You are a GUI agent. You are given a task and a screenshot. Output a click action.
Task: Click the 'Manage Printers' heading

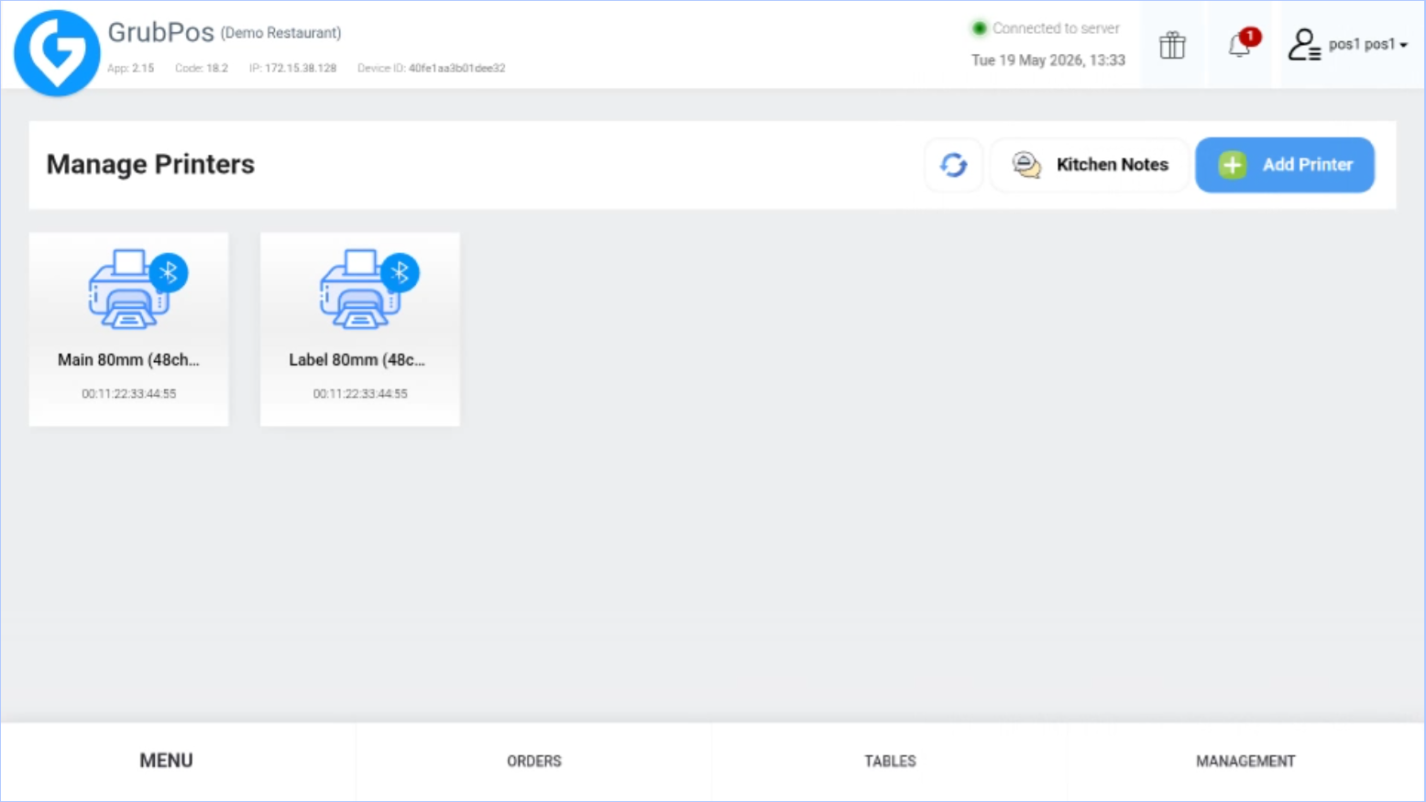coord(150,164)
